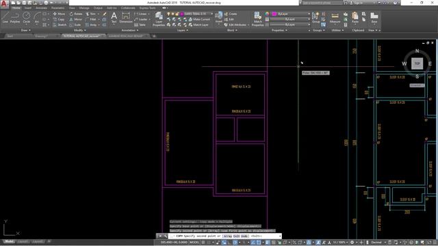
Task: Add a new drawing tab
Action: (x=154, y=36)
